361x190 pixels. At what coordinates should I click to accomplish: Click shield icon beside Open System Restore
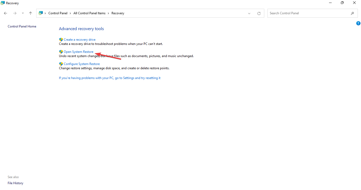61,52
